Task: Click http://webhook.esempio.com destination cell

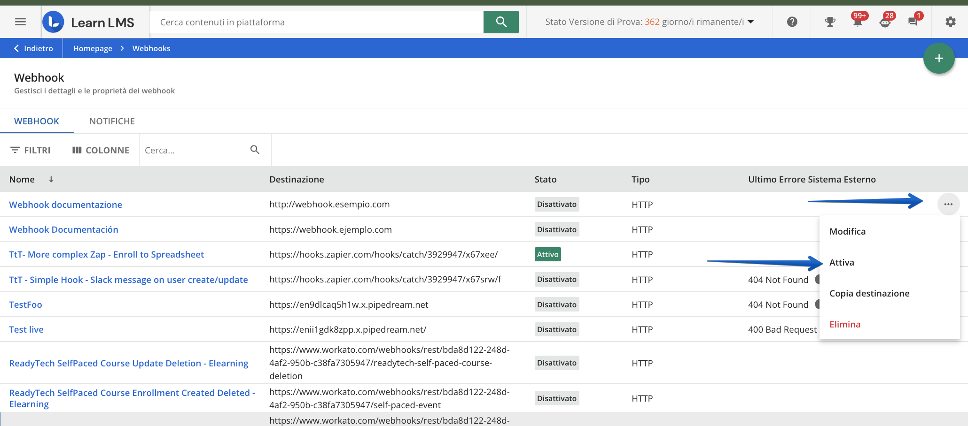Action: pos(329,204)
